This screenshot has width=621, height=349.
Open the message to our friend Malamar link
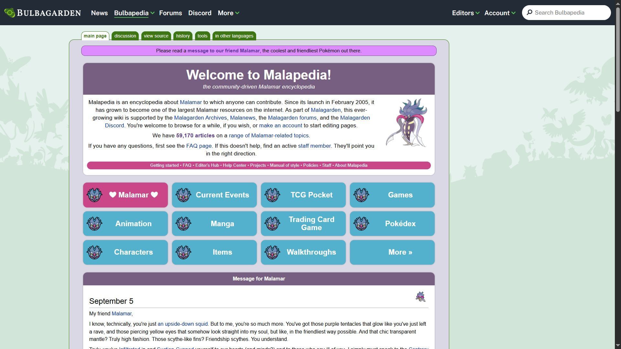(x=223, y=51)
